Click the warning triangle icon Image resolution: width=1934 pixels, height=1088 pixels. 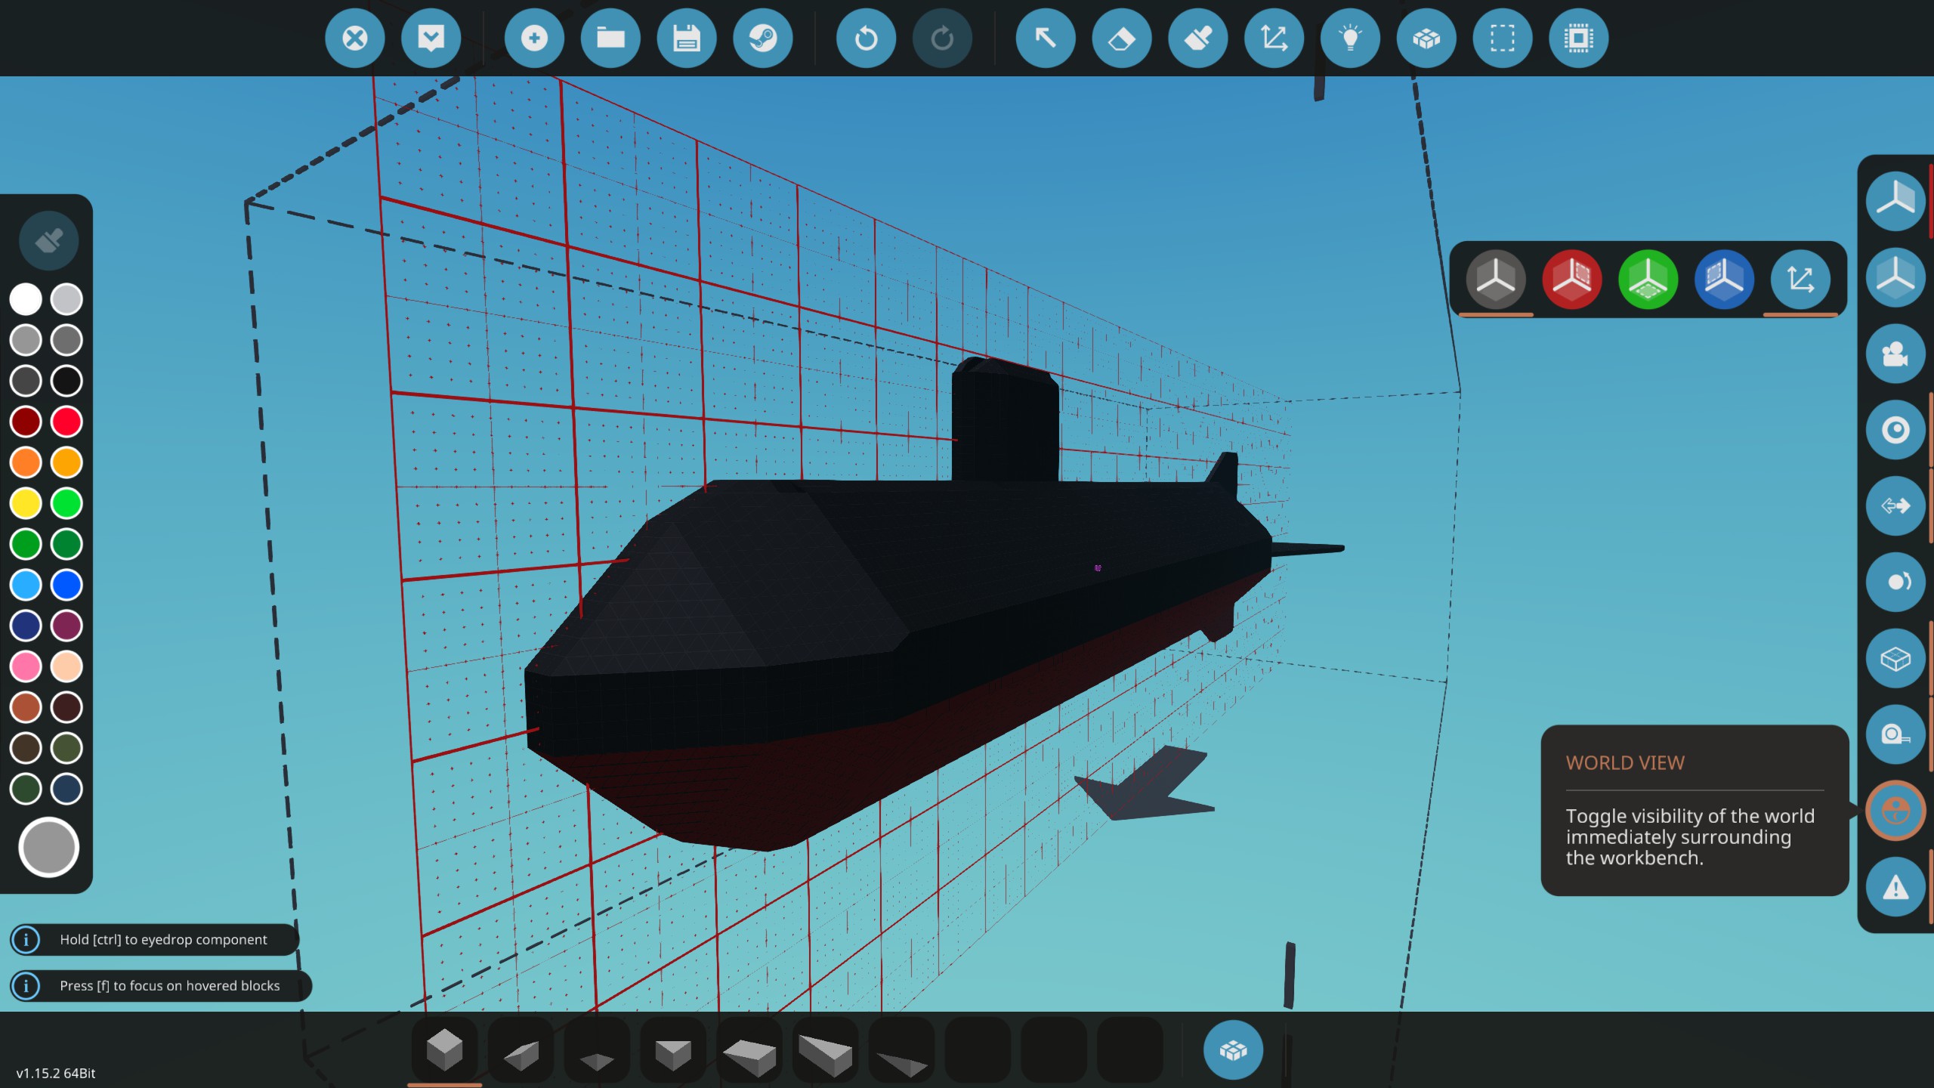pyautogui.click(x=1895, y=887)
